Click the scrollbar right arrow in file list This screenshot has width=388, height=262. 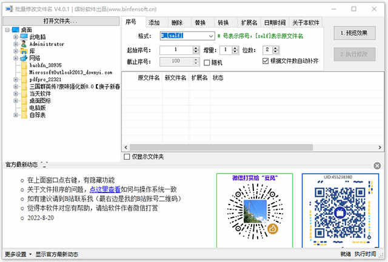click(x=380, y=148)
